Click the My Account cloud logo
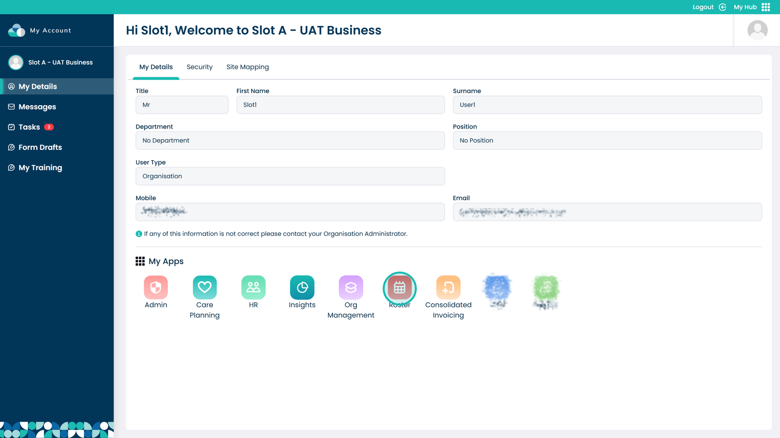Image resolution: width=780 pixels, height=438 pixels. tap(17, 30)
